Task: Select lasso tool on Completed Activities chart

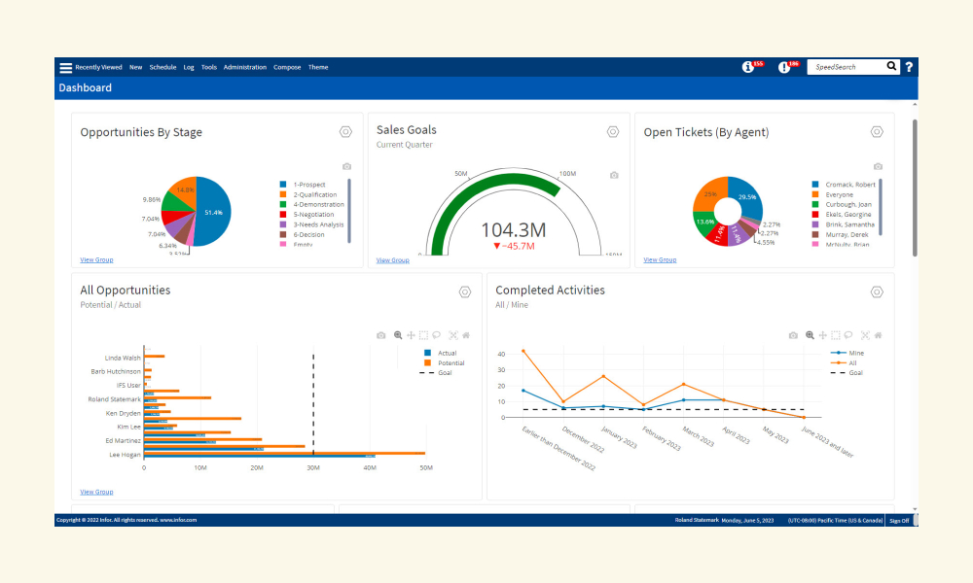Action: click(x=848, y=335)
